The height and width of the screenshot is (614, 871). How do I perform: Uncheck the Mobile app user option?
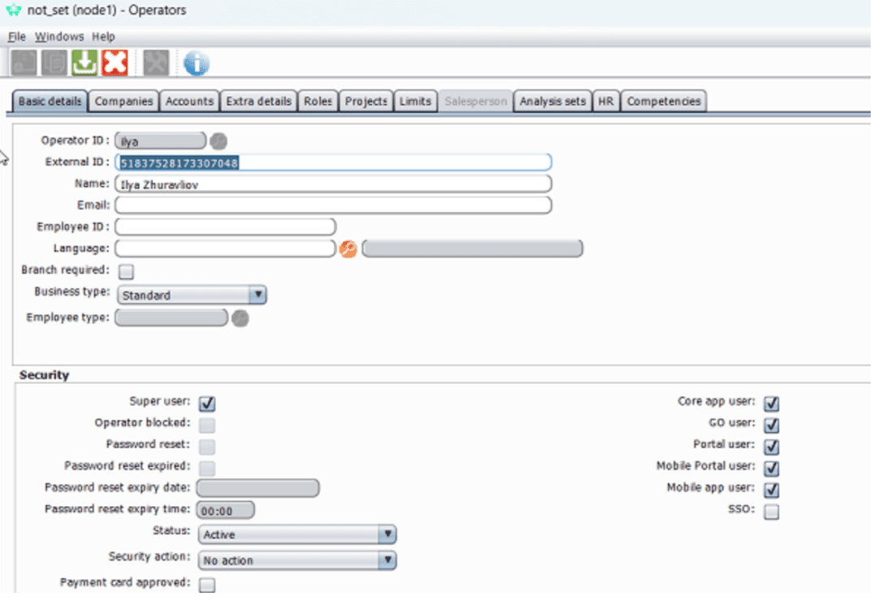pos(771,490)
